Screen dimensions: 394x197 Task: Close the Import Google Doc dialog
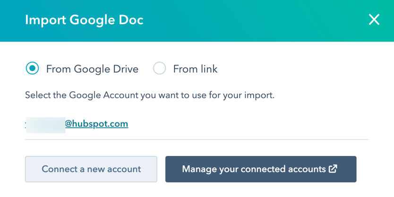(374, 20)
